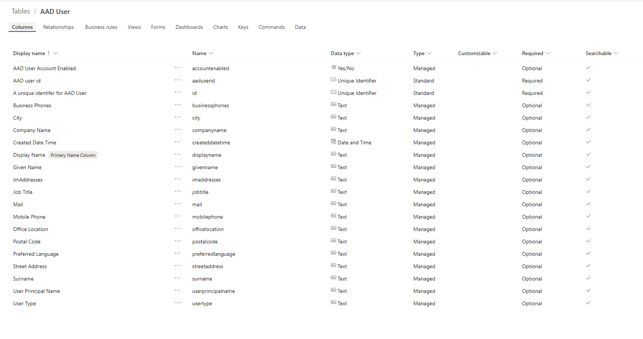643x339 pixels.
Task: Switch to the Relationships tab
Action: tap(59, 27)
